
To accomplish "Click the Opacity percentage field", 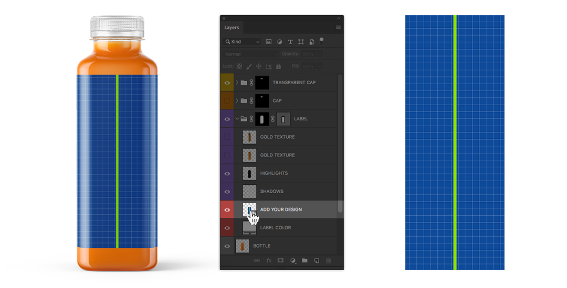I will coord(308,54).
